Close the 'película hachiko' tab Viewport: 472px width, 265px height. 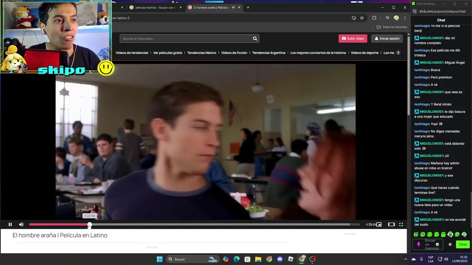(x=181, y=7)
